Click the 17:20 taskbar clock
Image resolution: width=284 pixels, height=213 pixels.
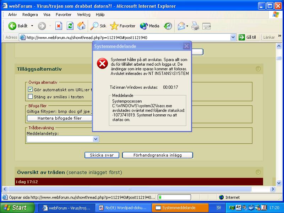coord(274,208)
